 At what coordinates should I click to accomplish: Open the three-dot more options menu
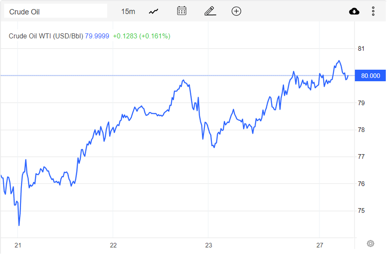(x=373, y=11)
